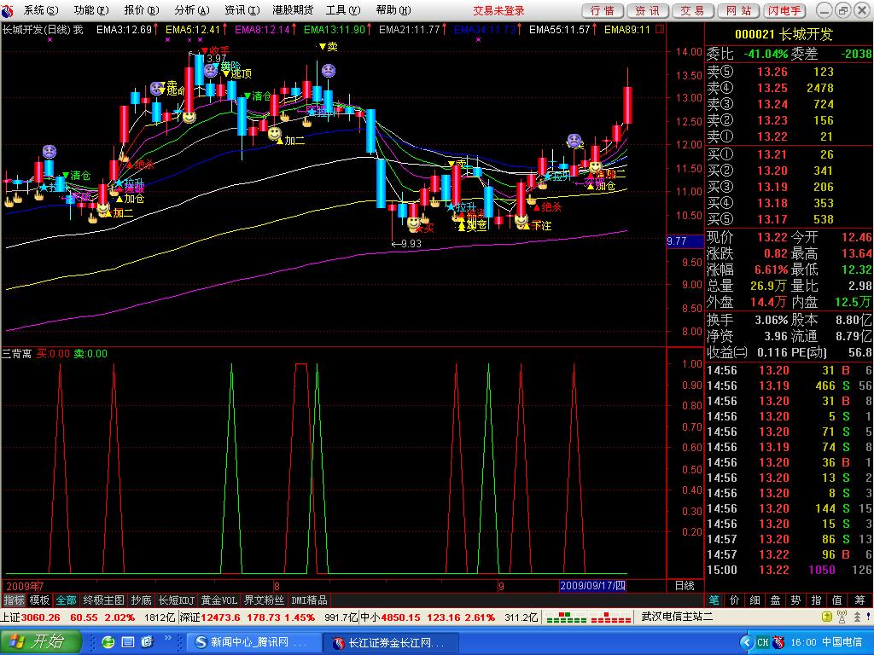Open the 系统(S) menu
The image size is (874, 655).
tap(41, 10)
